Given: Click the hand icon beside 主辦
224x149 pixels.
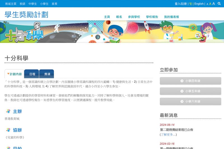Looking at the screenshot, I should click(8, 111).
